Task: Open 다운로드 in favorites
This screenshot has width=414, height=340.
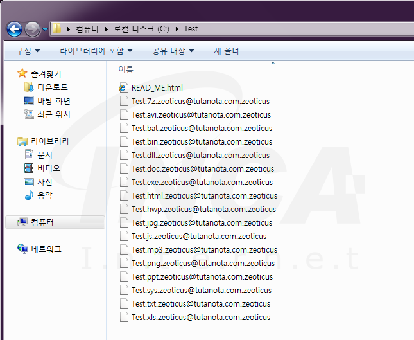Action: pos(53,87)
